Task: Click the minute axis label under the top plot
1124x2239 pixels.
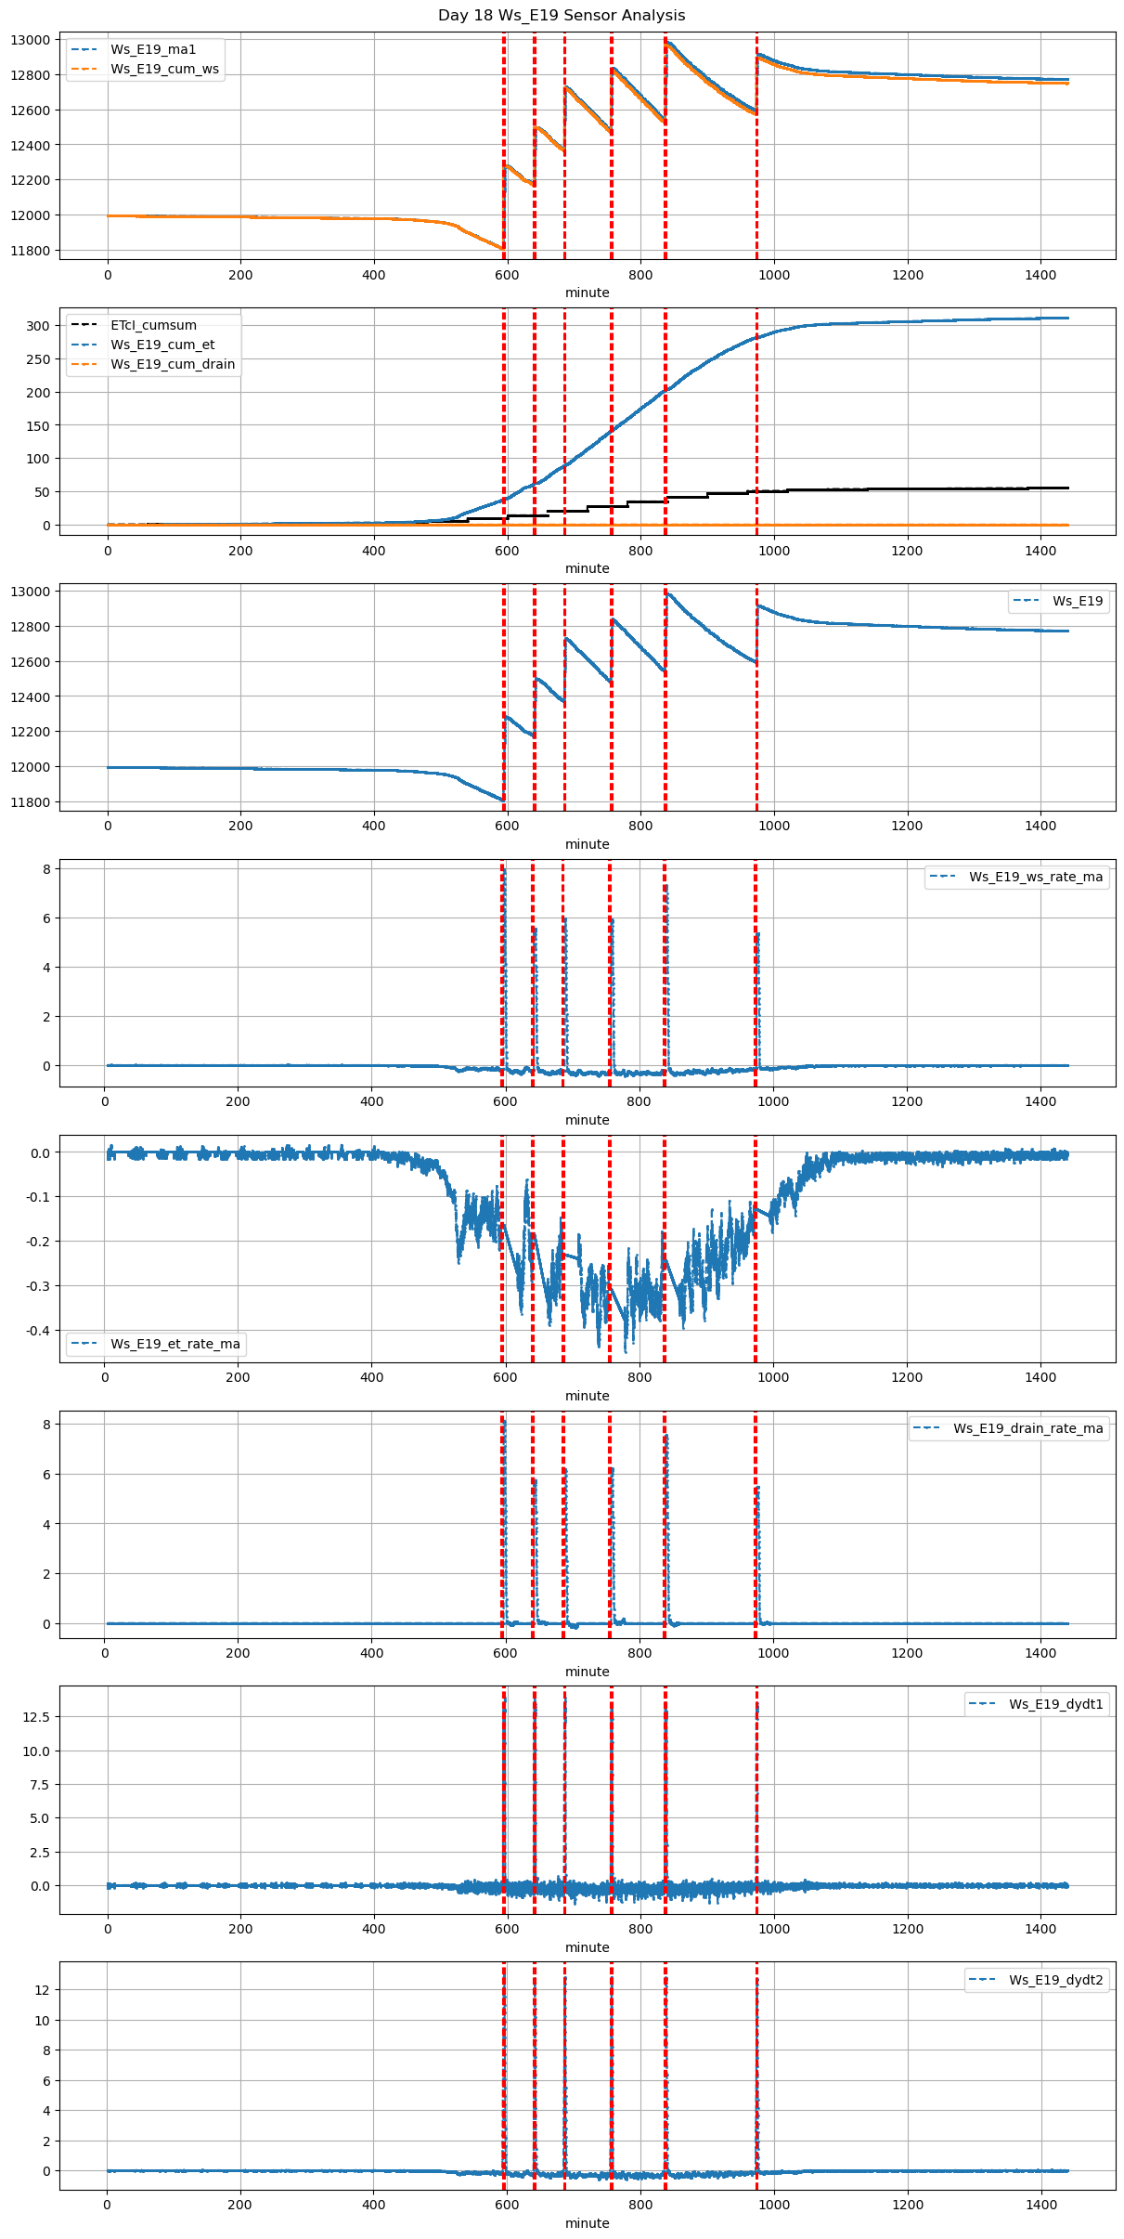Action: click(x=587, y=293)
